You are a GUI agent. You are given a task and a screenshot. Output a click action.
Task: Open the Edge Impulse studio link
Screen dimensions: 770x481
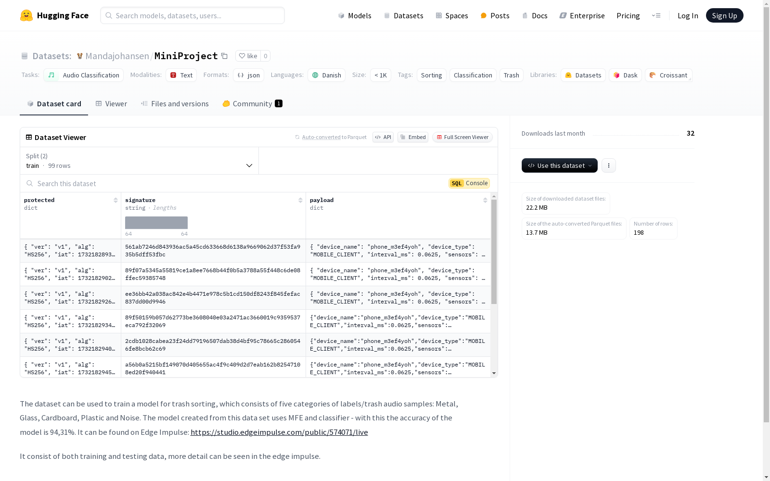tap(279, 432)
